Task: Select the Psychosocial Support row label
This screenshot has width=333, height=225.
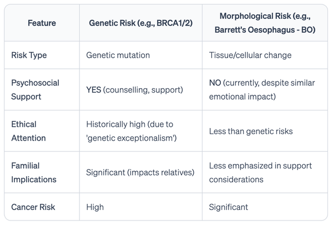Action: [x=35, y=89]
